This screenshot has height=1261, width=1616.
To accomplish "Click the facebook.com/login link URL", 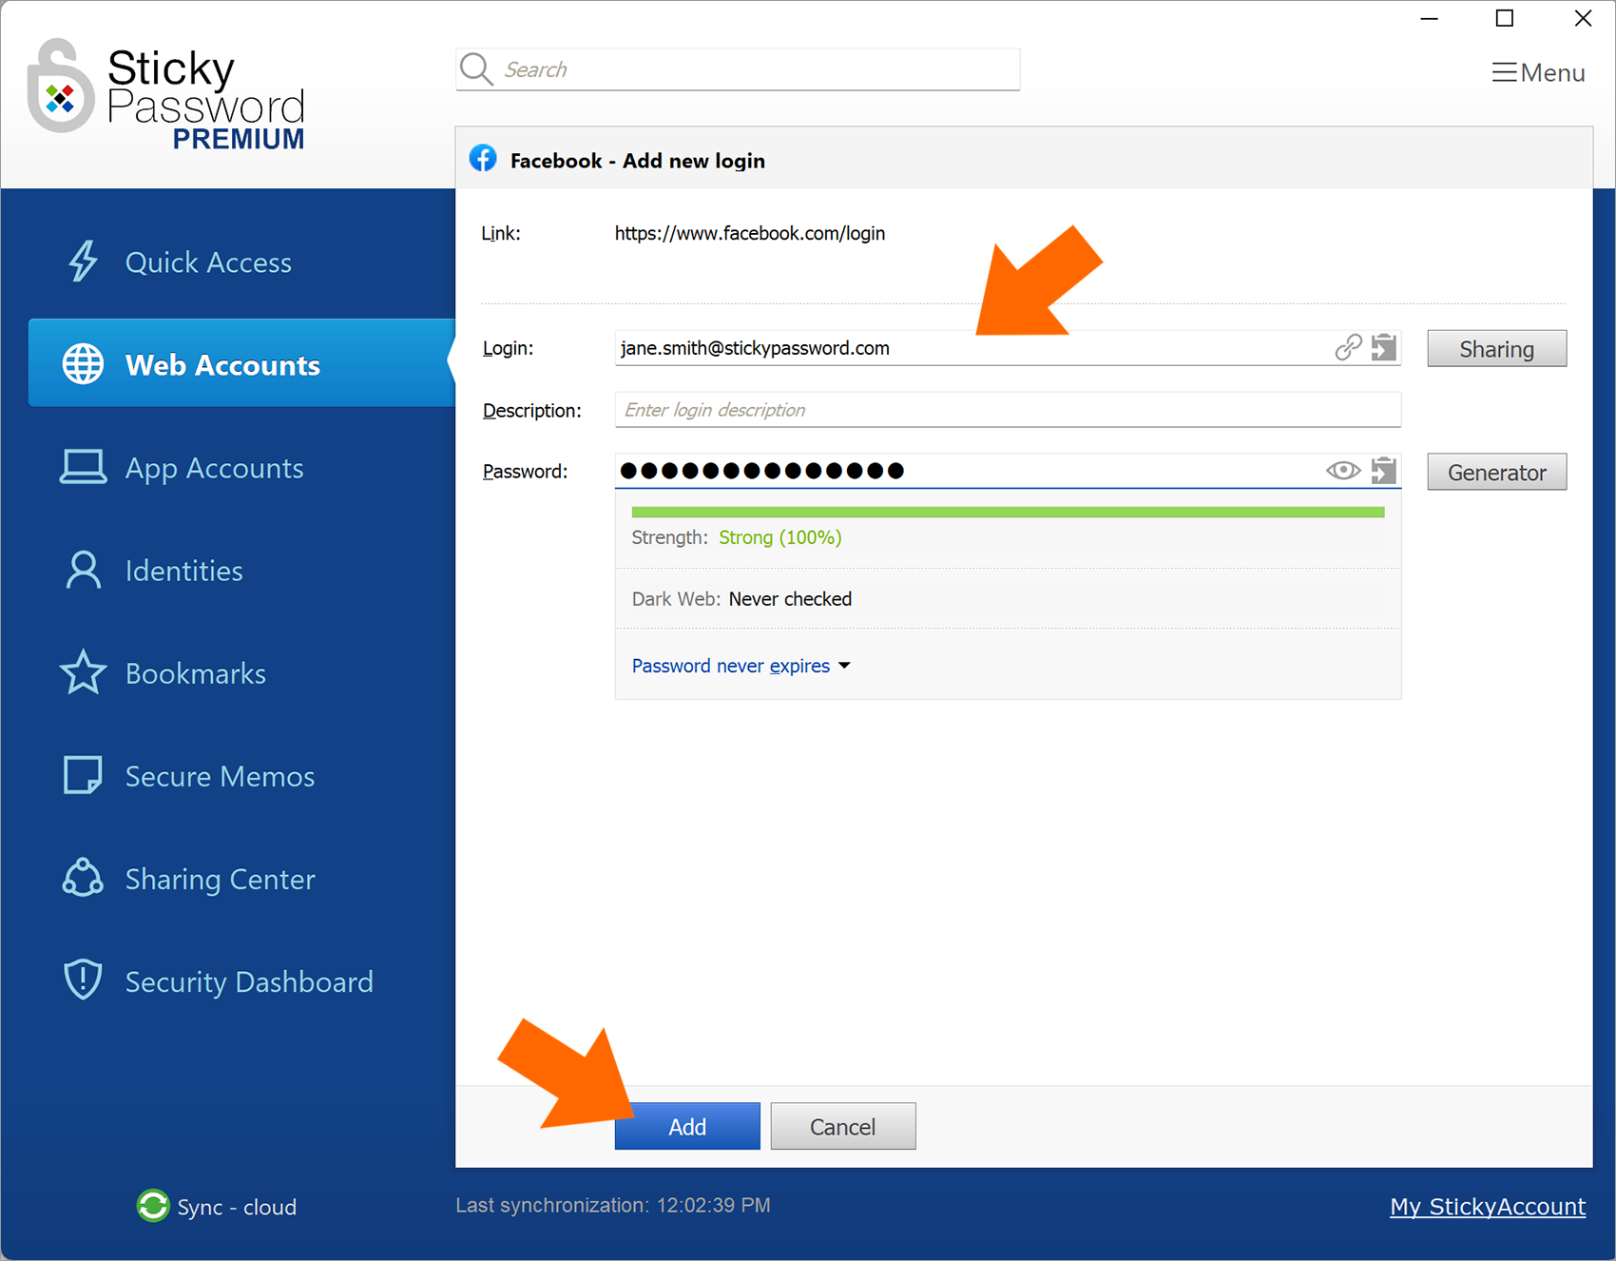I will [x=749, y=233].
